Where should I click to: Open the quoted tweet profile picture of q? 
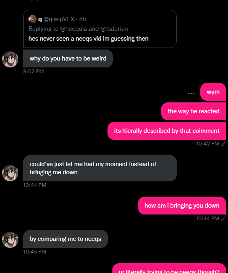33,19
